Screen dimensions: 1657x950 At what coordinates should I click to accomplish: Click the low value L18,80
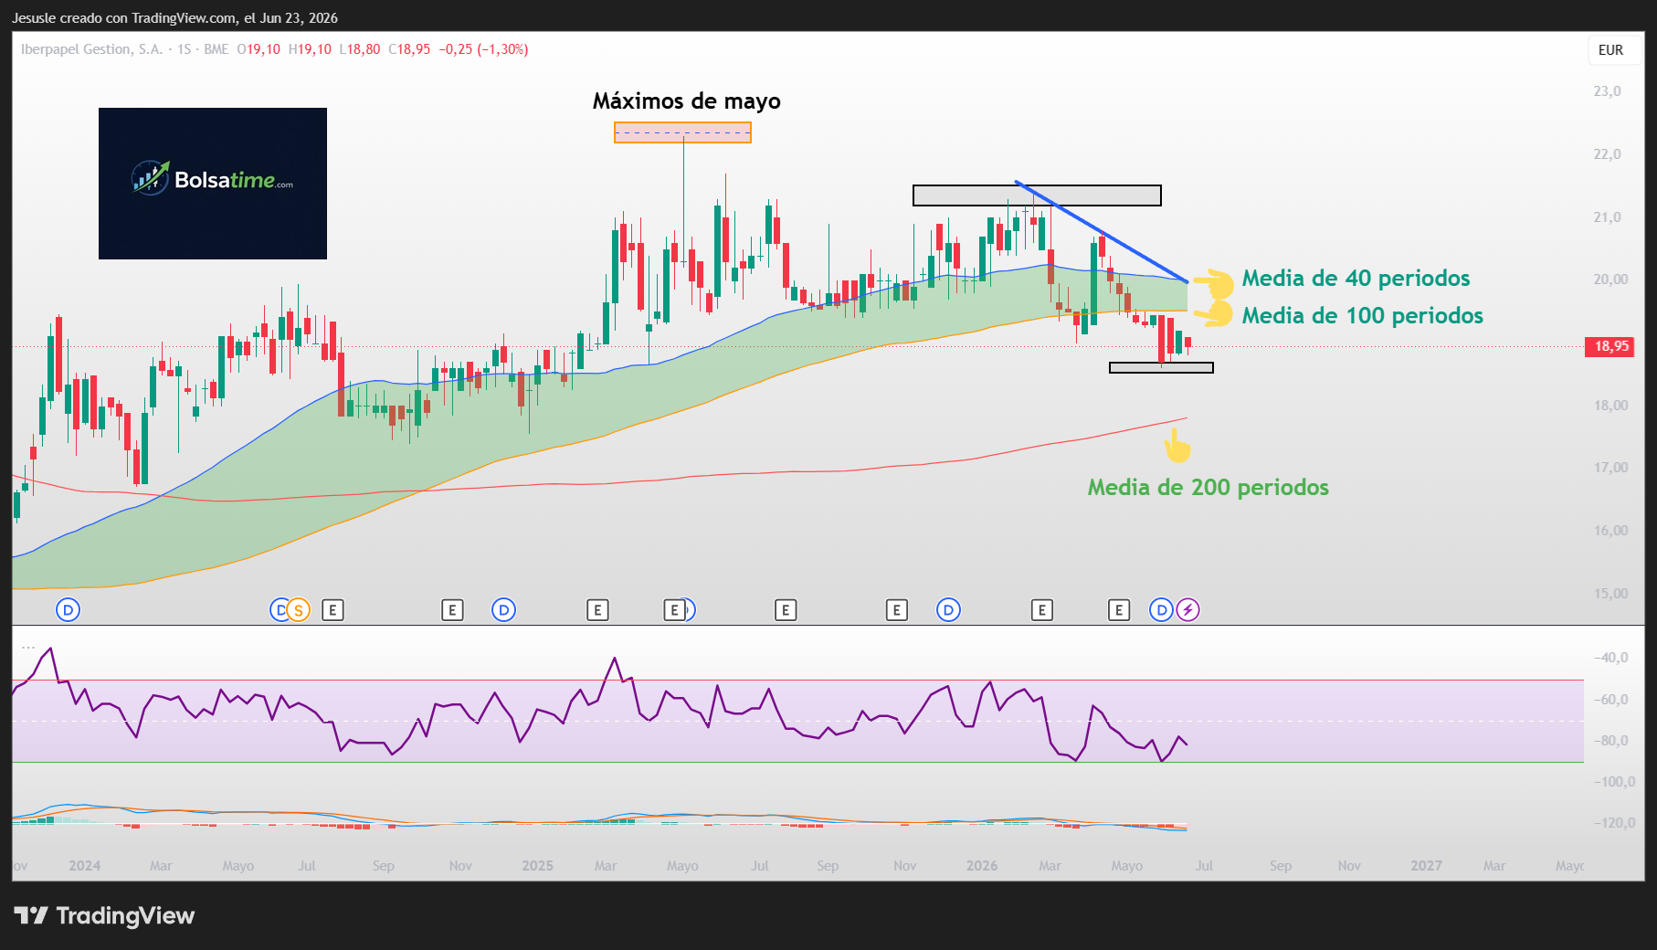tap(360, 49)
